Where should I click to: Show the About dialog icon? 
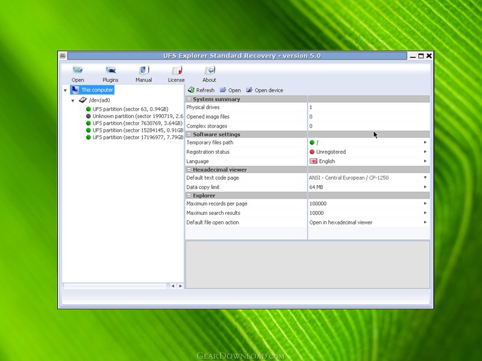pos(210,70)
